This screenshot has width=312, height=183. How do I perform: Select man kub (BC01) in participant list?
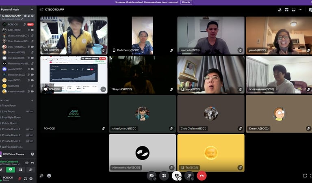click(x=18, y=58)
